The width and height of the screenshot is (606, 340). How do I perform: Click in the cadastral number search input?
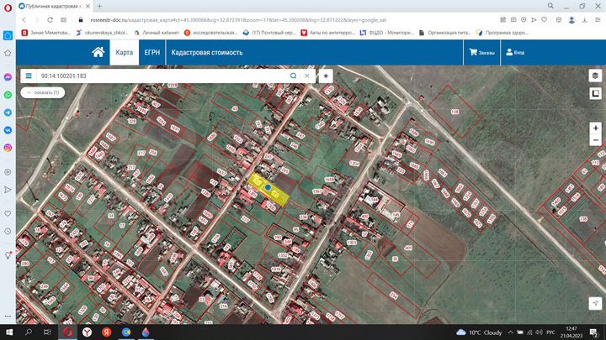click(x=160, y=76)
